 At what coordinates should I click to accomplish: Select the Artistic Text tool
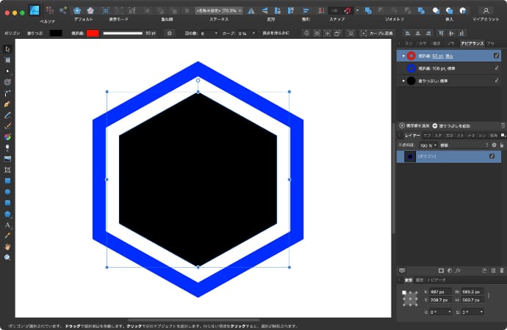[x=7, y=224]
